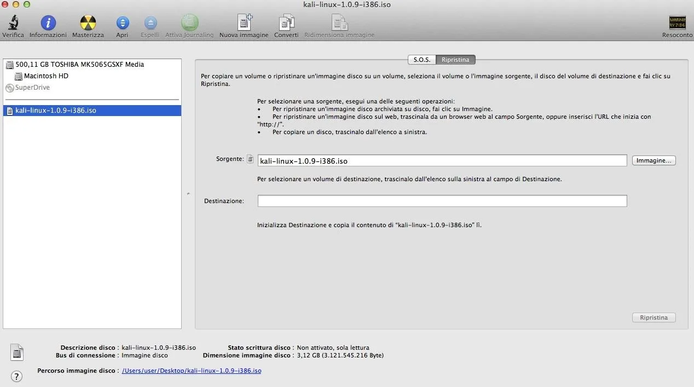
Task: Click the Espelli eject toolbar icon
Action: (x=150, y=22)
